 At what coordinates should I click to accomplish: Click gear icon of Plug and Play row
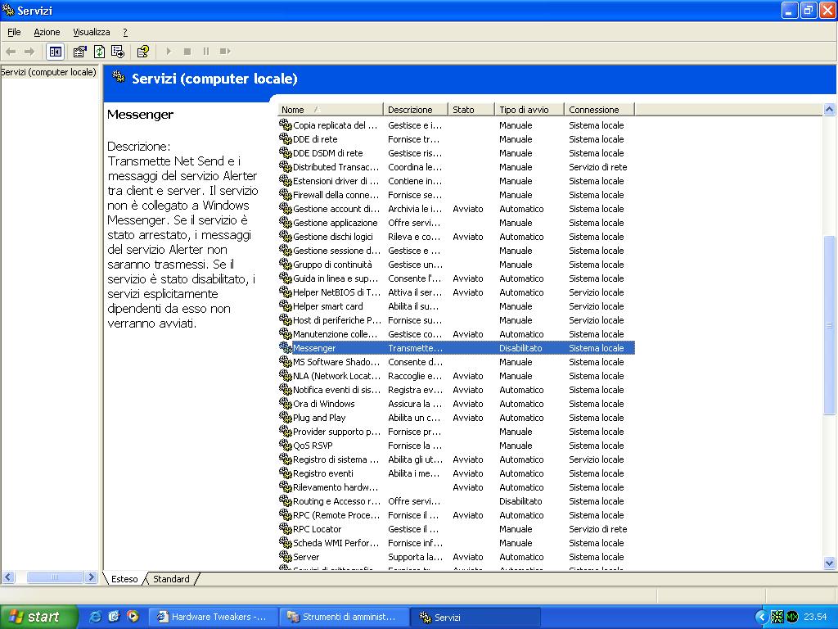point(286,417)
